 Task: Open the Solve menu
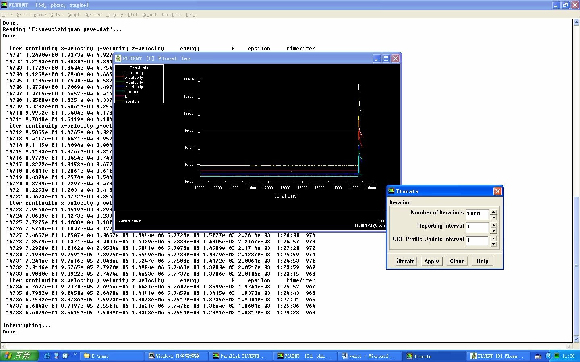[56, 14]
